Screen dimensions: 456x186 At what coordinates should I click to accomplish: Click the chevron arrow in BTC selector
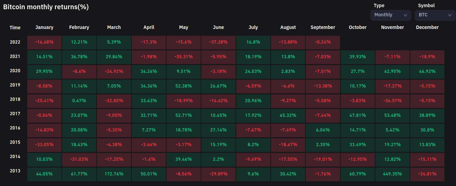click(449, 15)
